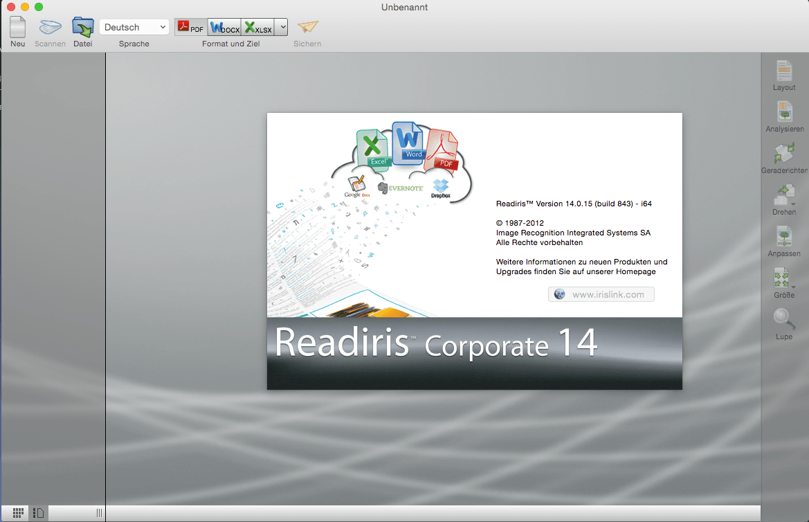Click the Drehen rotate icon

784,195
